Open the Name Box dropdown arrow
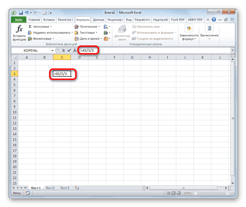Viewport: 246px width, 207px height. point(52,50)
